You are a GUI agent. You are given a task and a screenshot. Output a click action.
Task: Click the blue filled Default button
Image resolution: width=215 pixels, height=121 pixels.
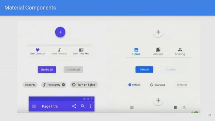(x=144, y=70)
